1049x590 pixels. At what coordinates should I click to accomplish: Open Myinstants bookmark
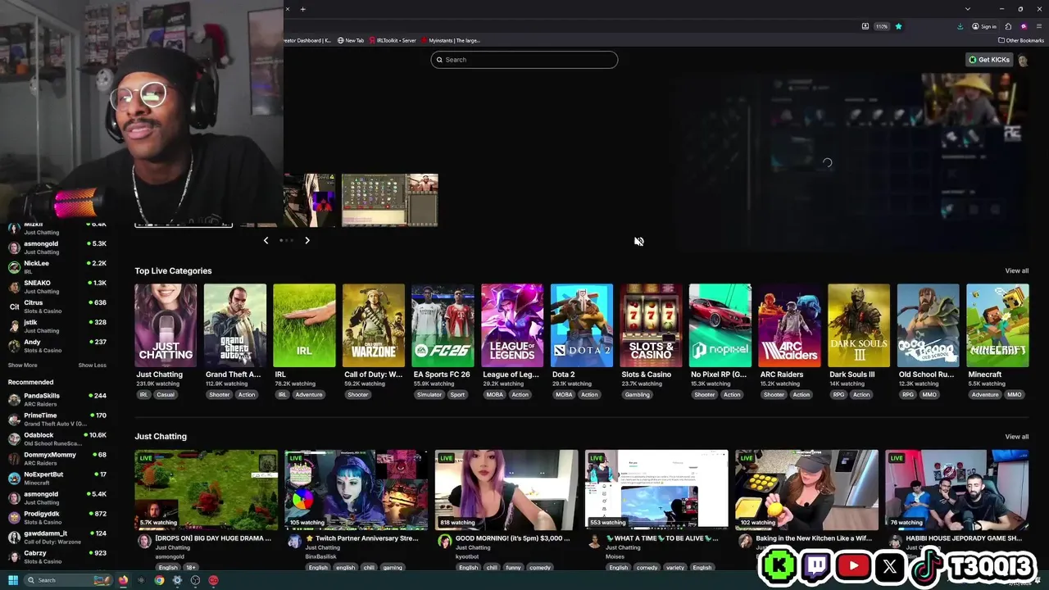click(x=451, y=40)
